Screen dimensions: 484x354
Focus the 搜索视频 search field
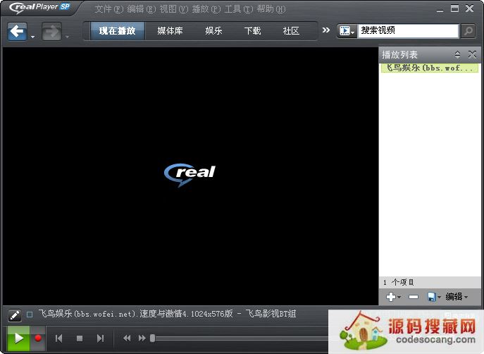(x=408, y=31)
